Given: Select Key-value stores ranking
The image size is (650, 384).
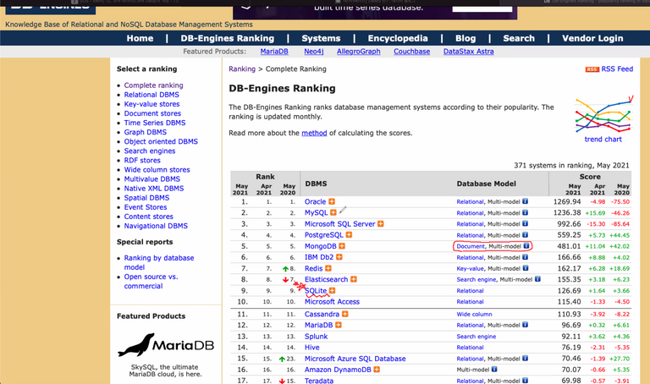Looking at the screenshot, I should click(x=151, y=104).
